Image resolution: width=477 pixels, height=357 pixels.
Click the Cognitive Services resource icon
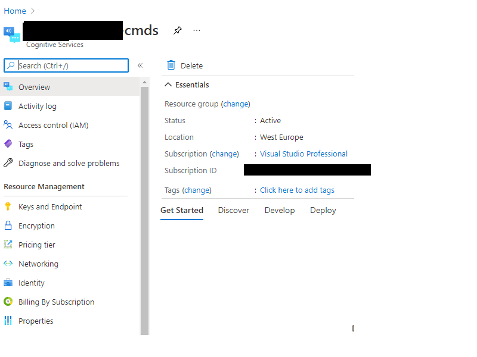click(12, 35)
